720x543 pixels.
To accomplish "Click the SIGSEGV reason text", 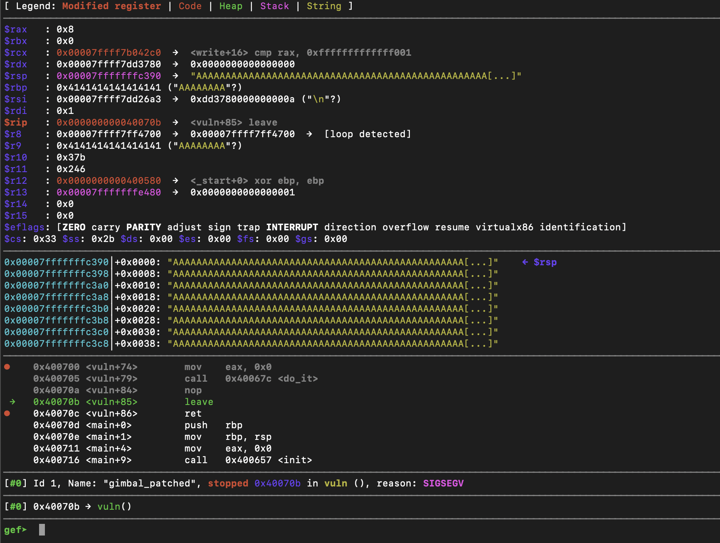I will pyautogui.click(x=444, y=484).
